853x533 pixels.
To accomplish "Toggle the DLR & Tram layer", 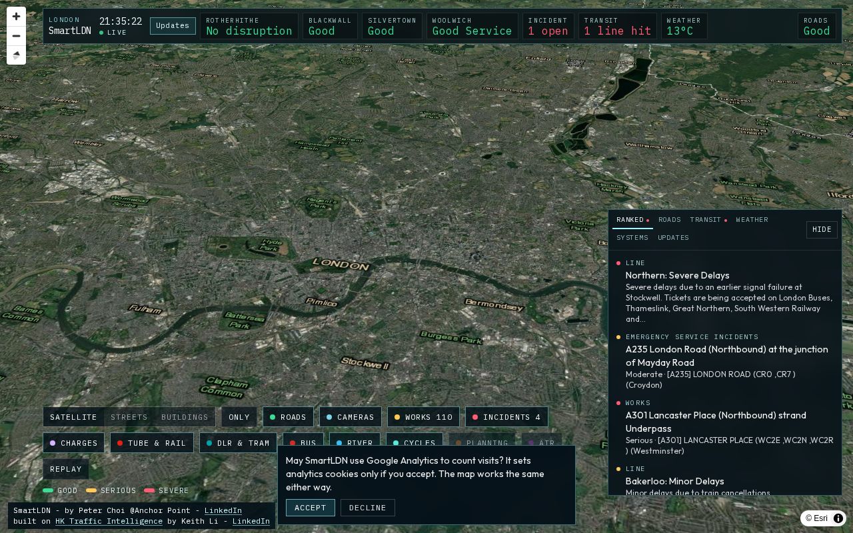I will (238, 443).
